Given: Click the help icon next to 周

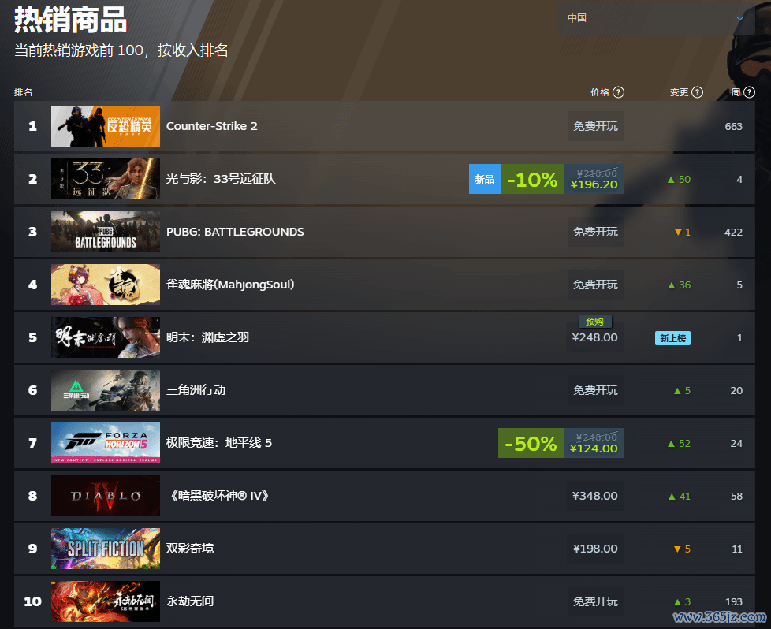Looking at the screenshot, I should 750,92.
